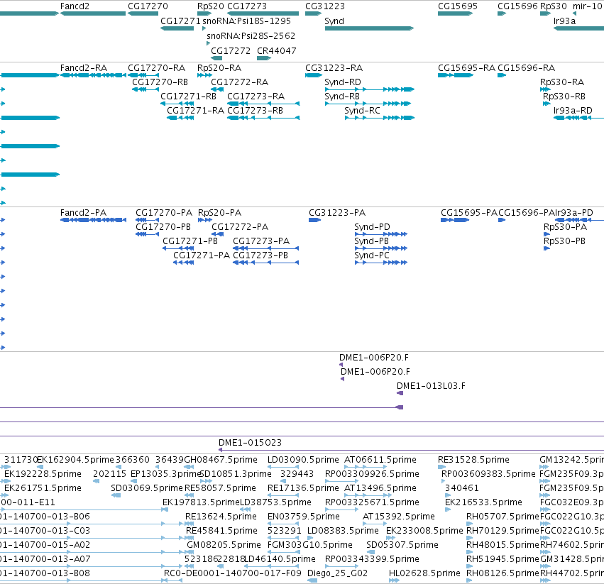Screen dimensions: 604x584
Task: Select the CG17270-PB protein label
Action: 163,227
